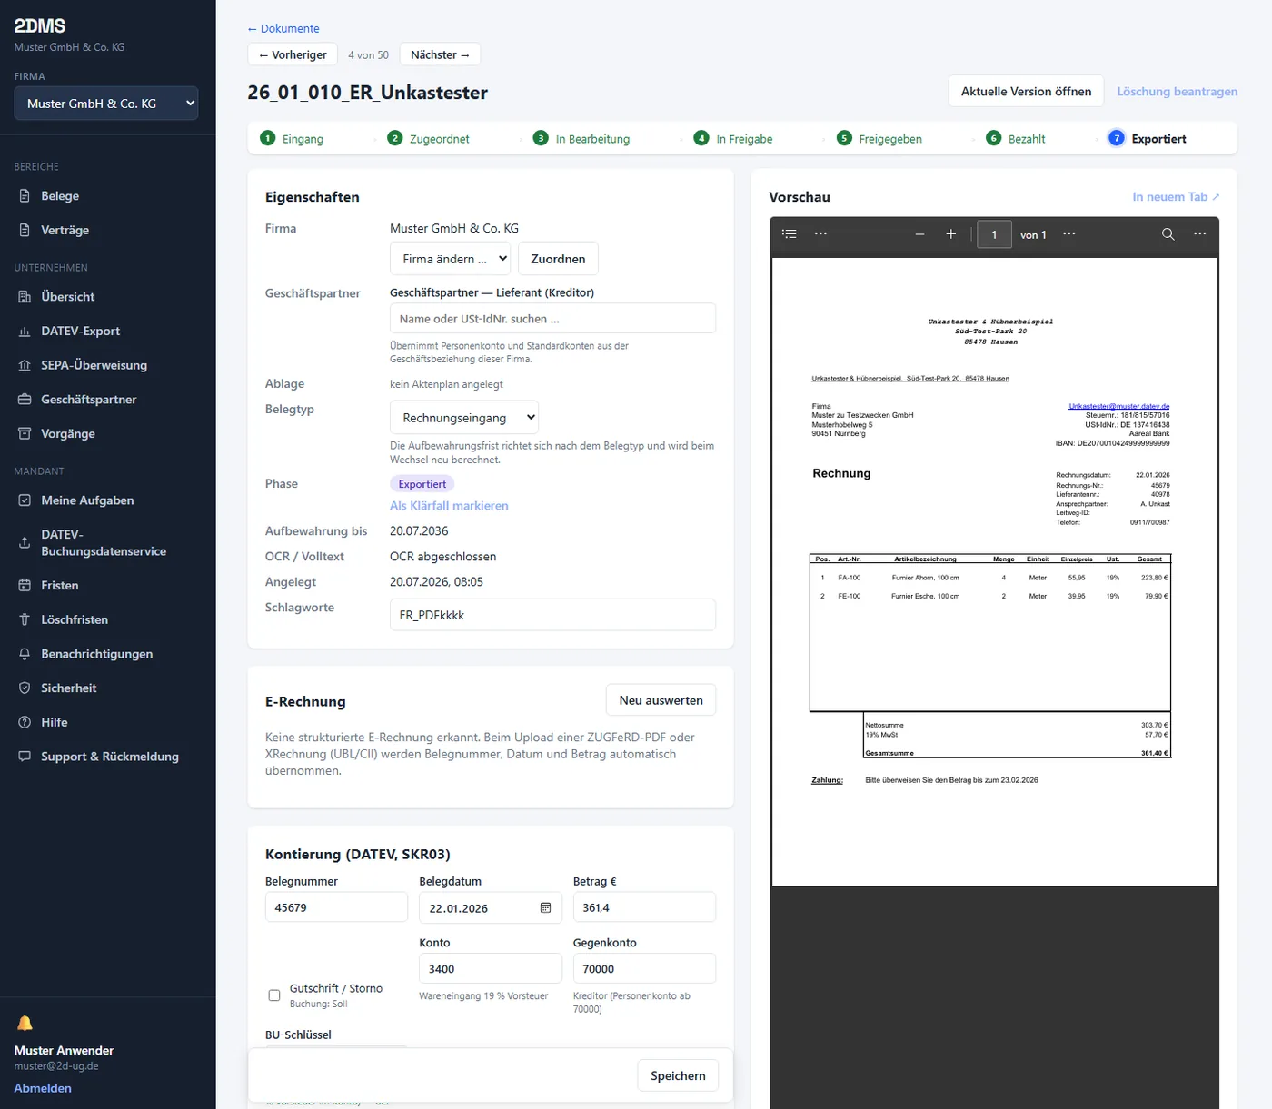
Task: Toggle PDF viewer sidebar outline icon
Action: click(790, 234)
